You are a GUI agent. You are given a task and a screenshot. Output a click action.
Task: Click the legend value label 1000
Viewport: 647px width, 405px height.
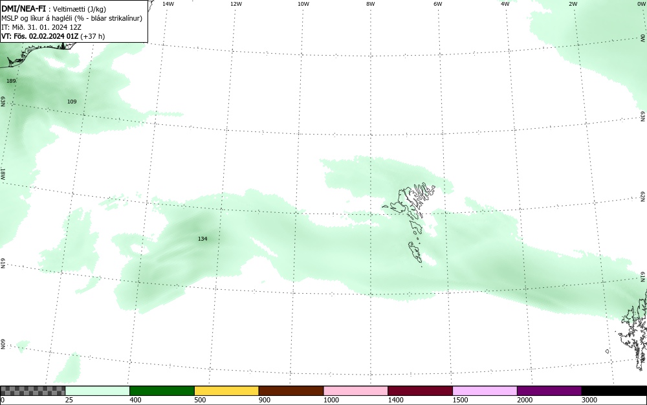coord(331,400)
